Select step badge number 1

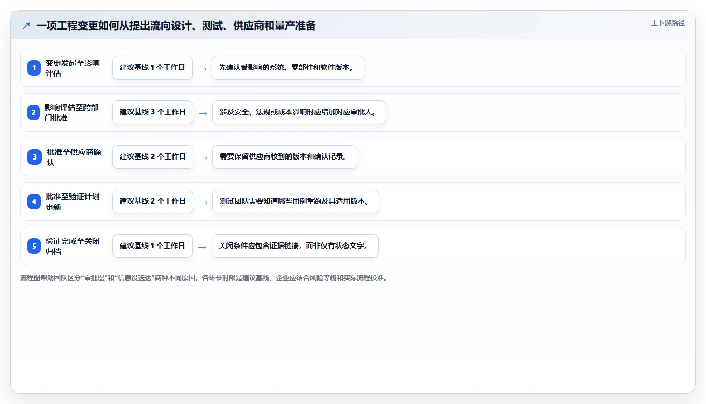[x=34, y=68]
